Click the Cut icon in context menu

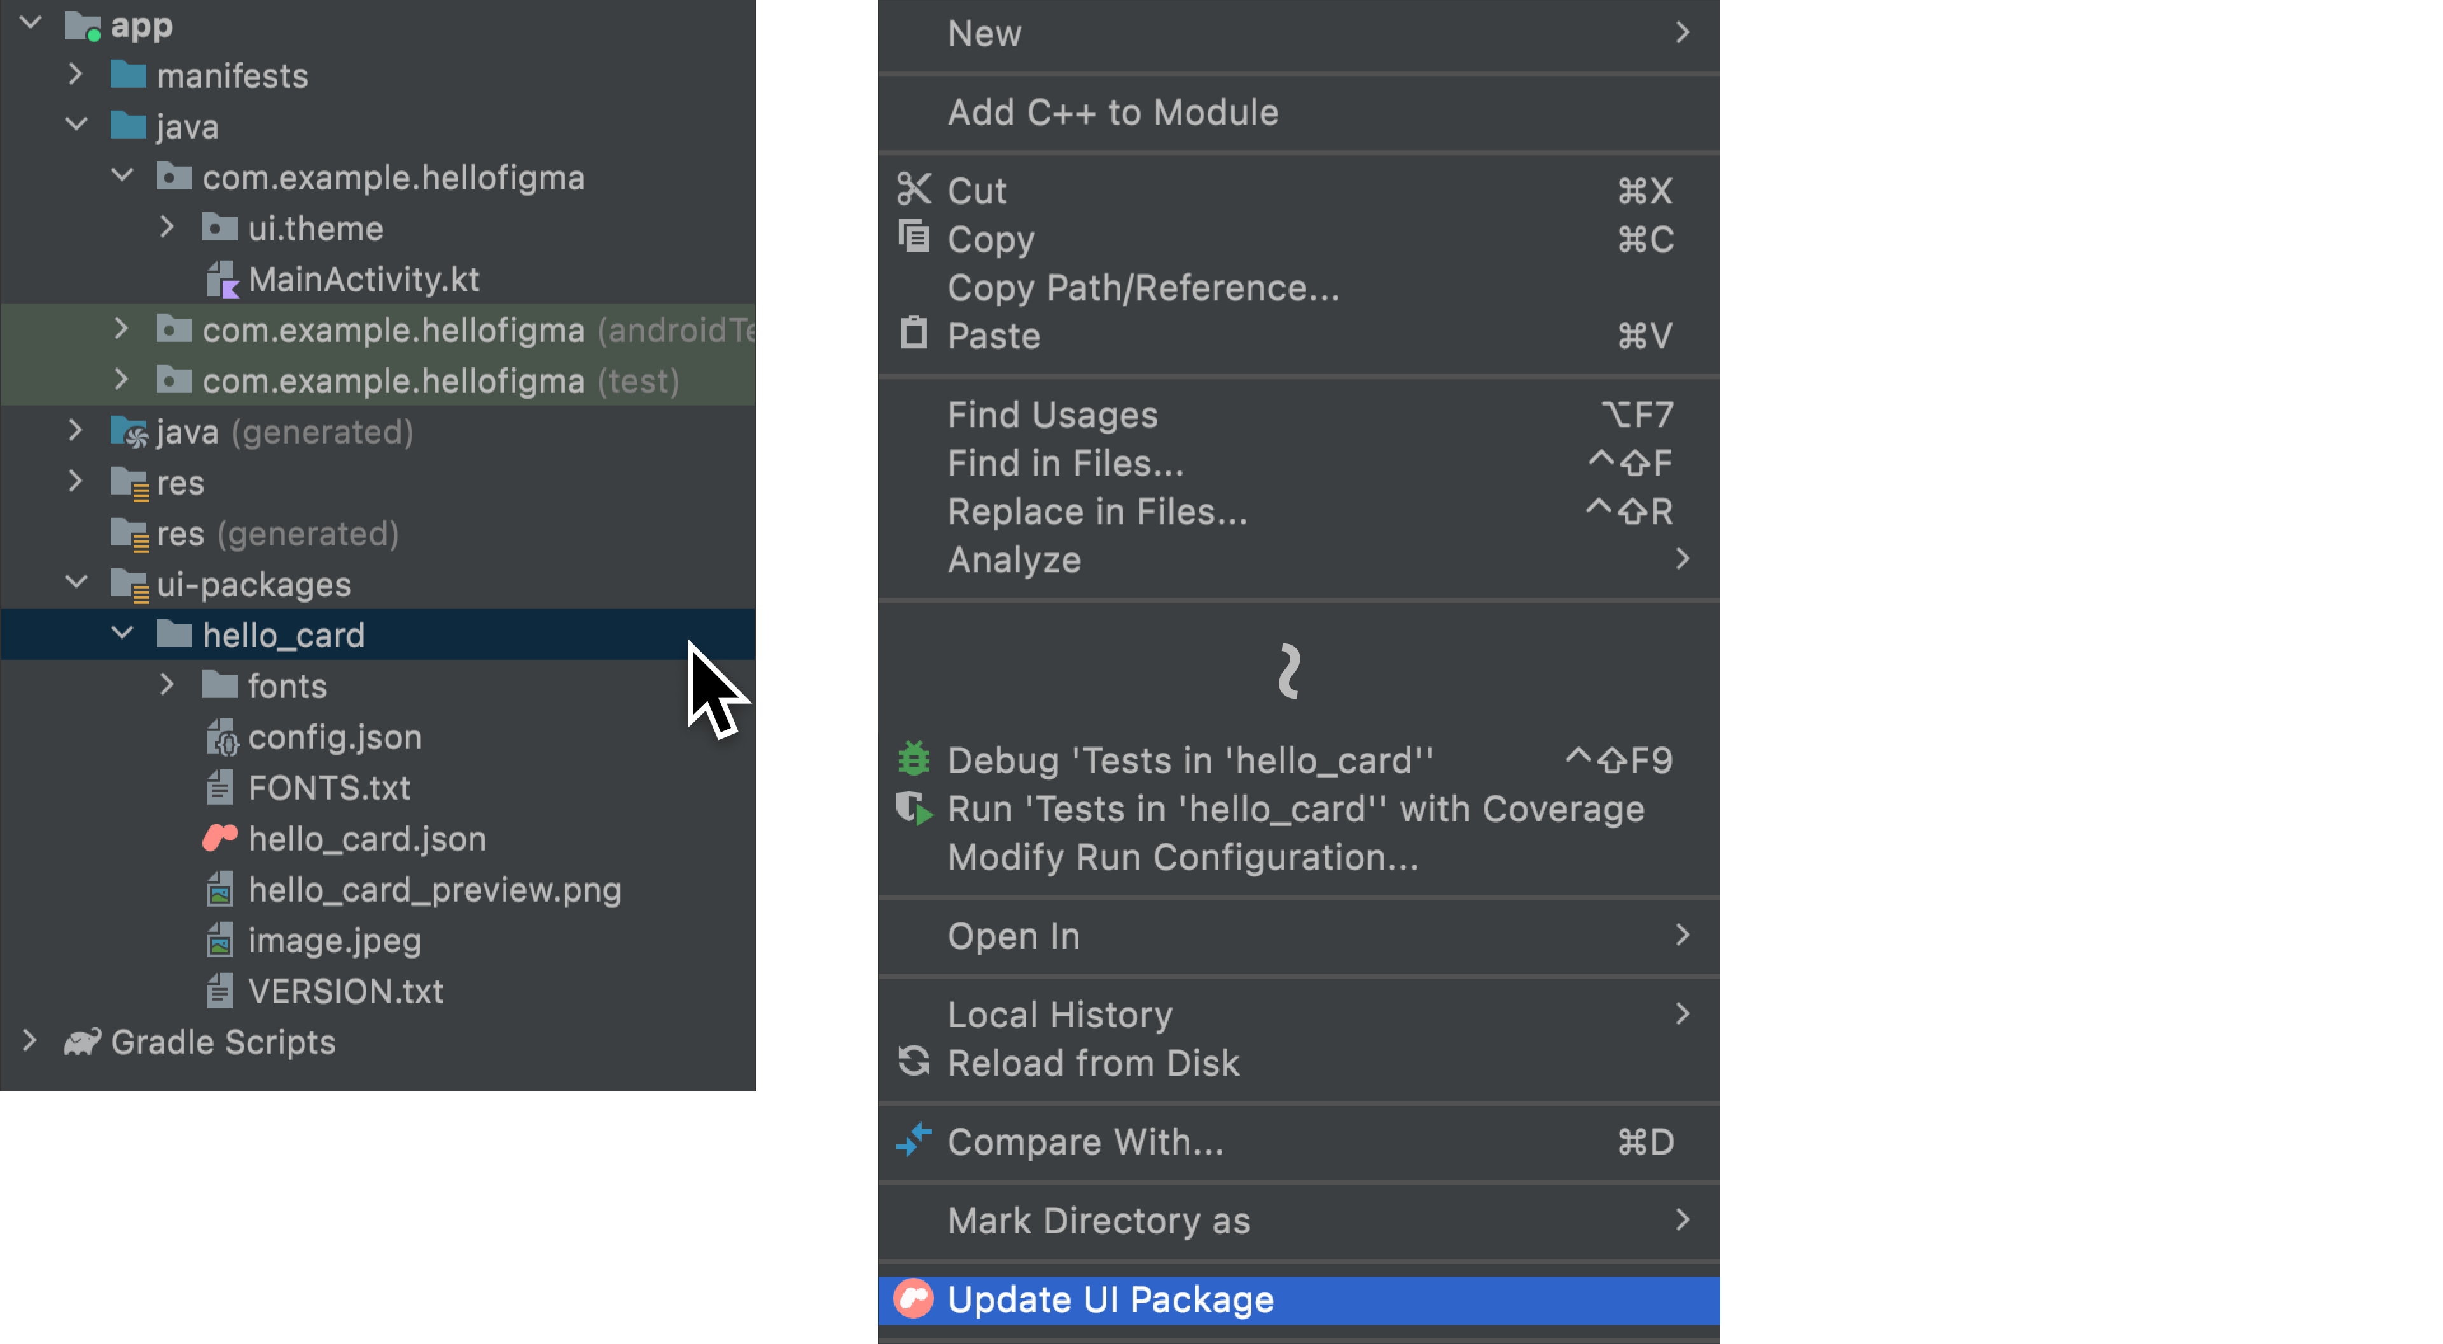coord(912,190)
